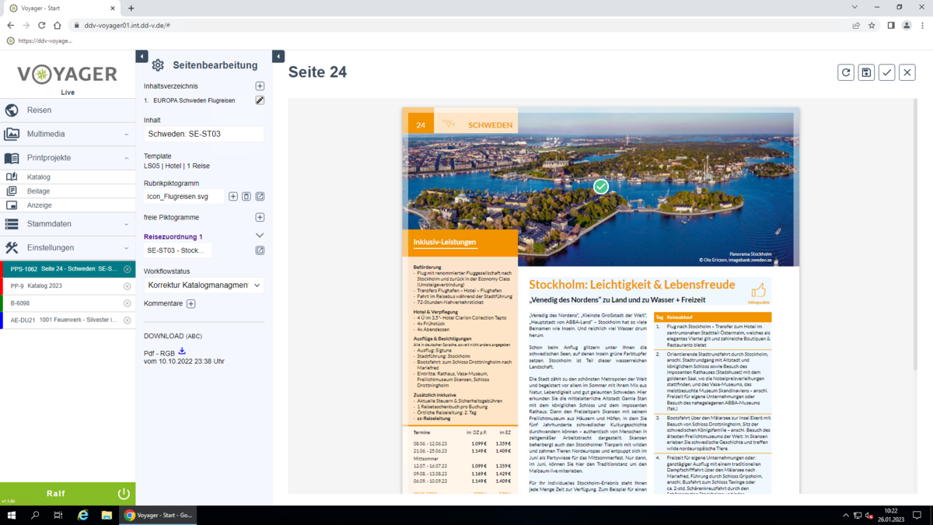Expand the Stammdaten menu
Image resolution: width=933 pixels, height=525 pixels.
coord(68,224)
